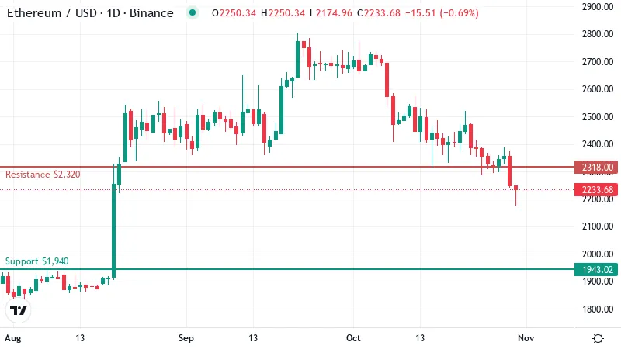Select the 2233.68 current price label
621x349 pixels.
point(595,189)
